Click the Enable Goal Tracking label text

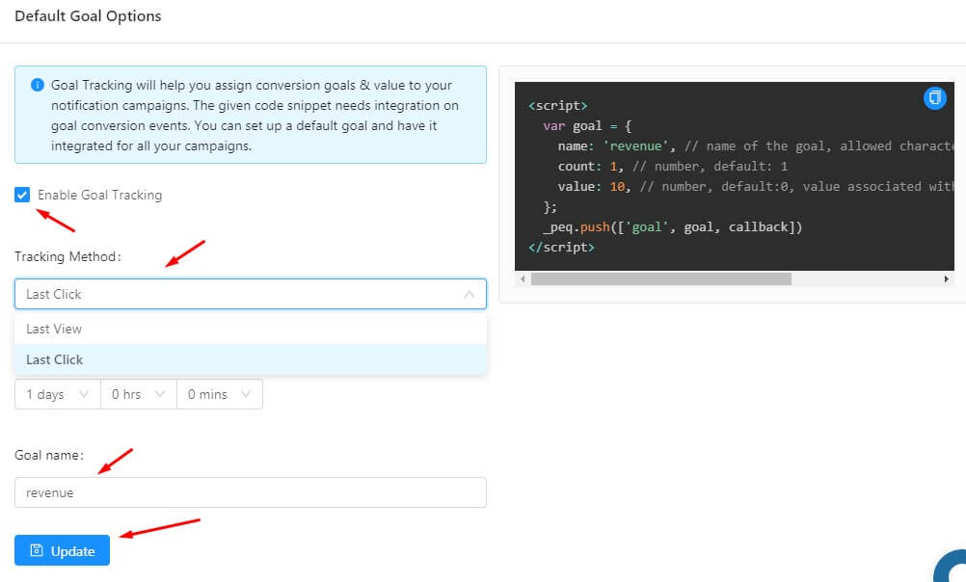coord(100,196)
